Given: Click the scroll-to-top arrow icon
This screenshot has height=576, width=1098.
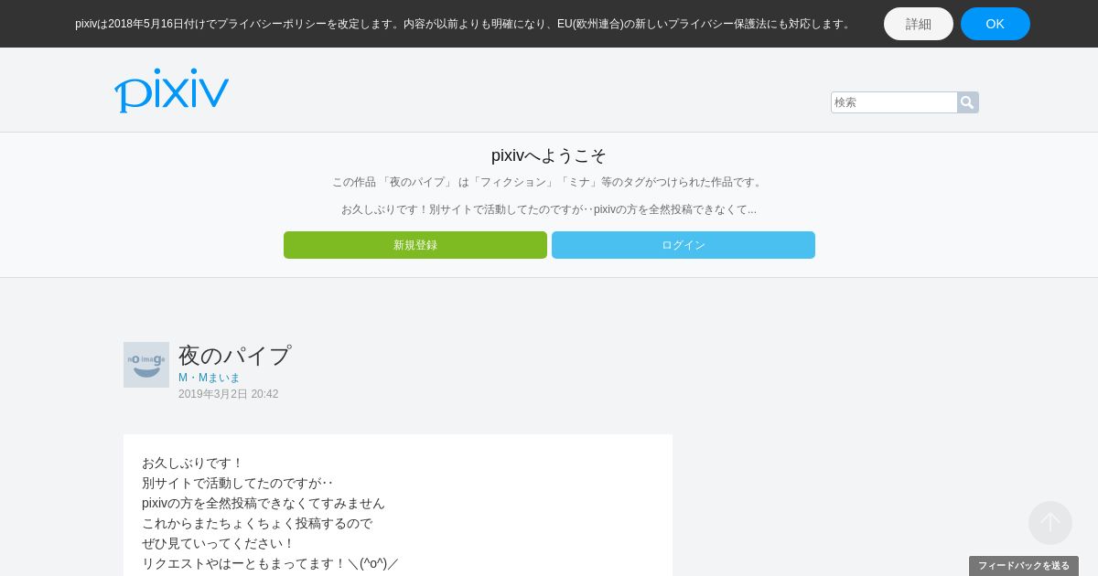Looking at the screenshot, I should pos(1050,523).
